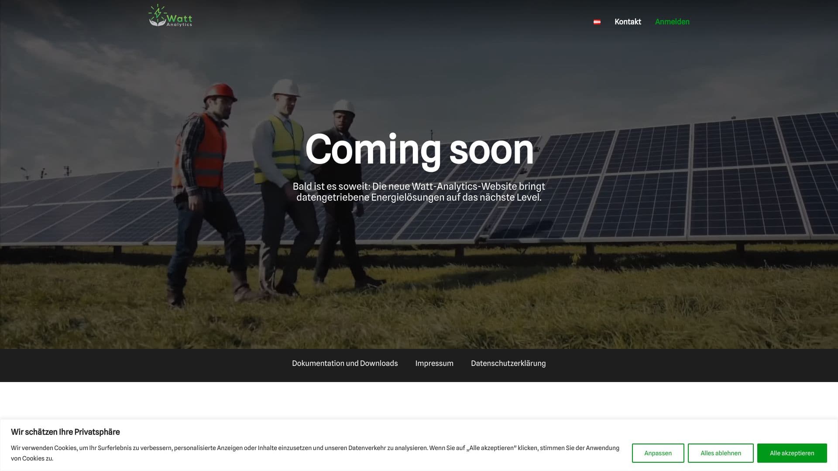Open 'Dokumentation und Downloads'
838x471 pixels.
(344, 363)
